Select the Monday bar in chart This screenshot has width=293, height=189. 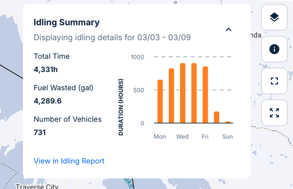click(x=160, y=101)
